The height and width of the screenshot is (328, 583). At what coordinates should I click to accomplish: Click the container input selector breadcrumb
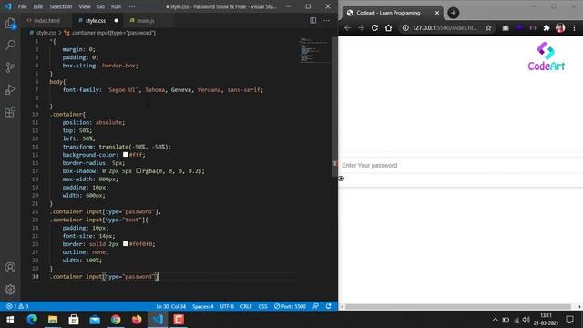113,33
